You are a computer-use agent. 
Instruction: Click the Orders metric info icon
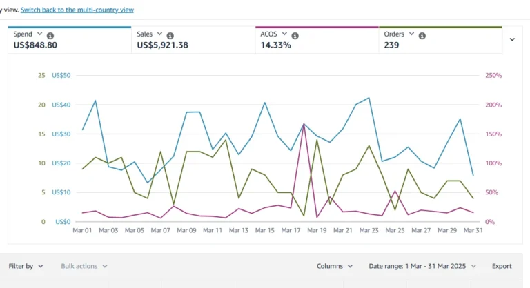(422, 35)
